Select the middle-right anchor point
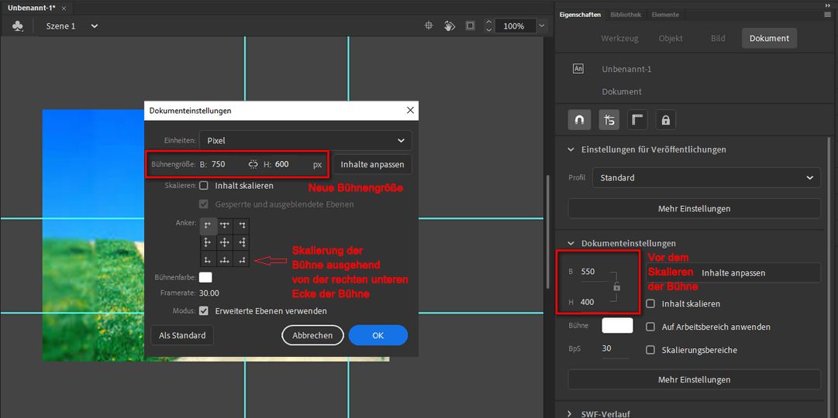 pos(242,243)
